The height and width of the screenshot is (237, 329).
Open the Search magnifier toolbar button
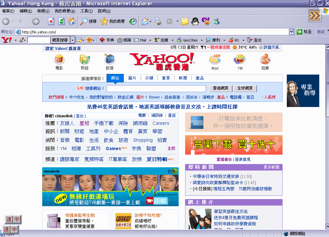coord(88,21)
